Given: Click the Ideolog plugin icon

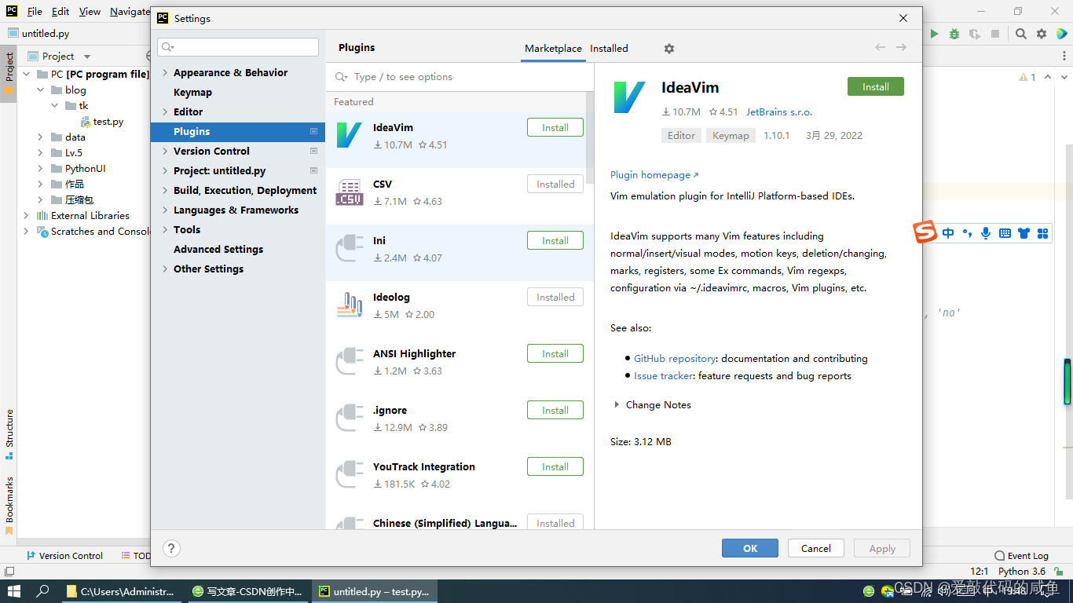Looking at the screenshot, I should (x=349, y=305).
